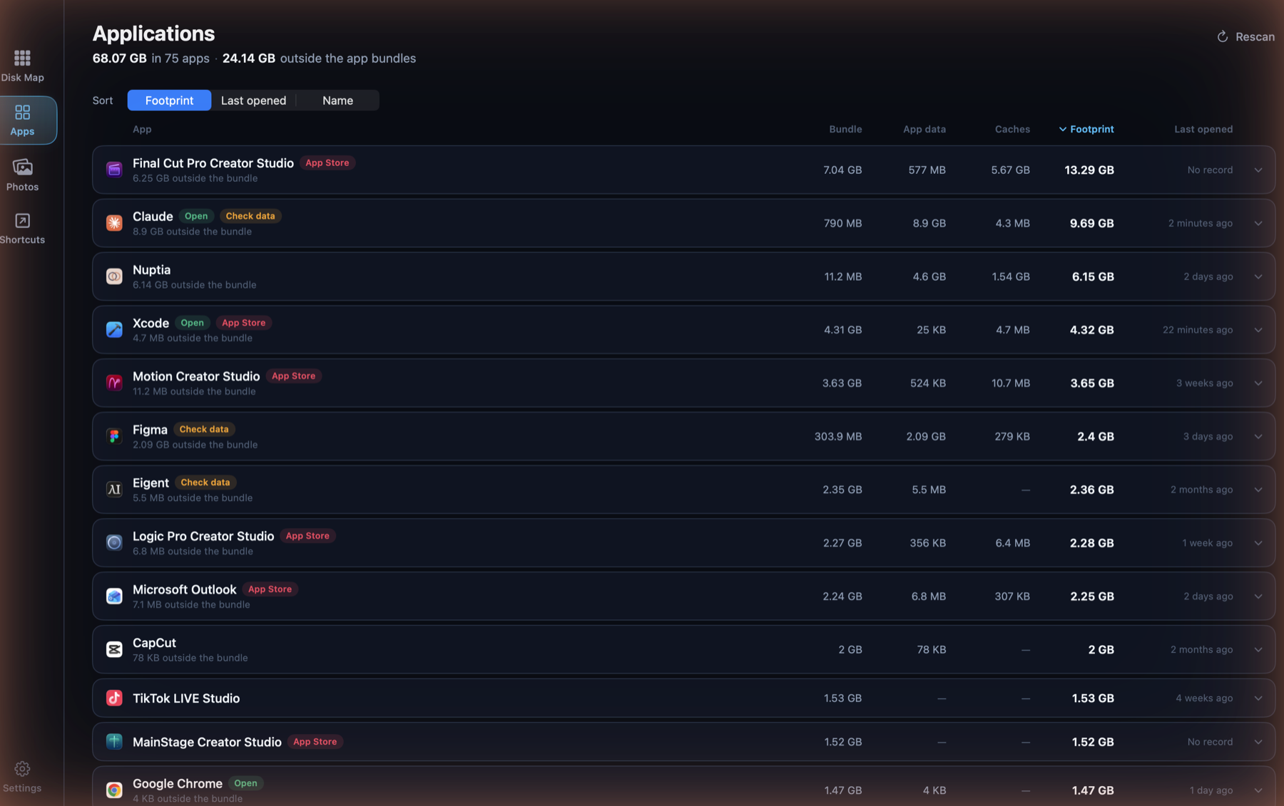The height and width of the screenshot is (806, 1284).
Task: Click the Motion Creator Studio app icon
Action: (x=114, y=383)
